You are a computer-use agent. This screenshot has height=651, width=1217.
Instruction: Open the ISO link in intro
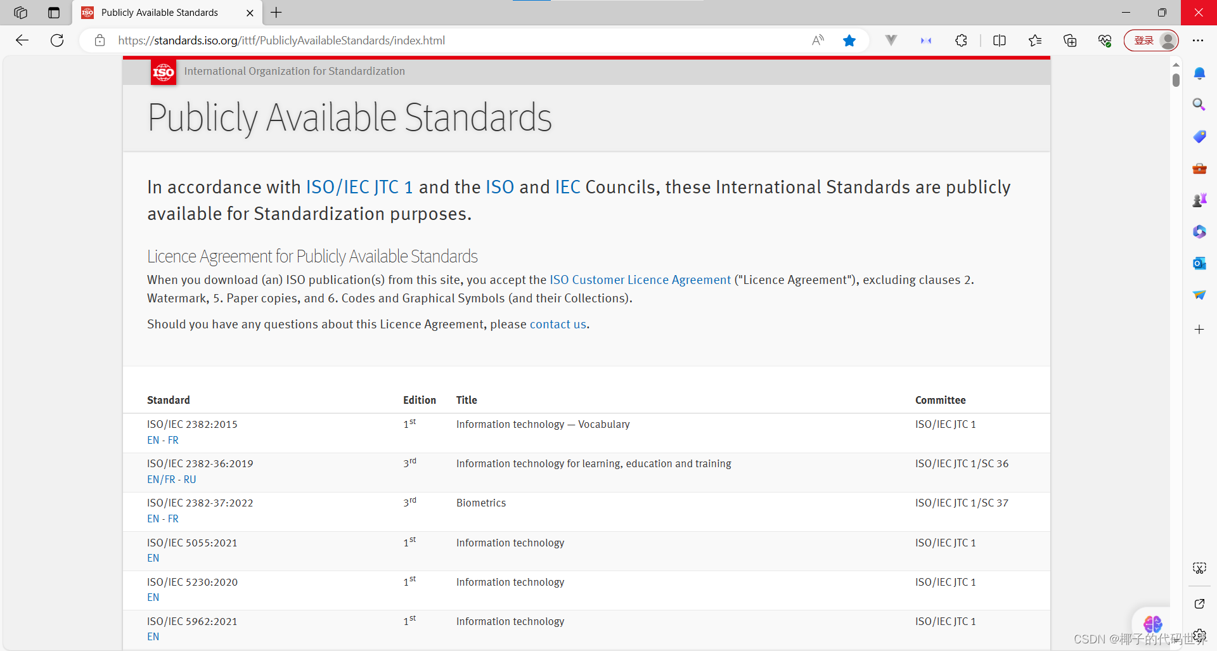500,187
